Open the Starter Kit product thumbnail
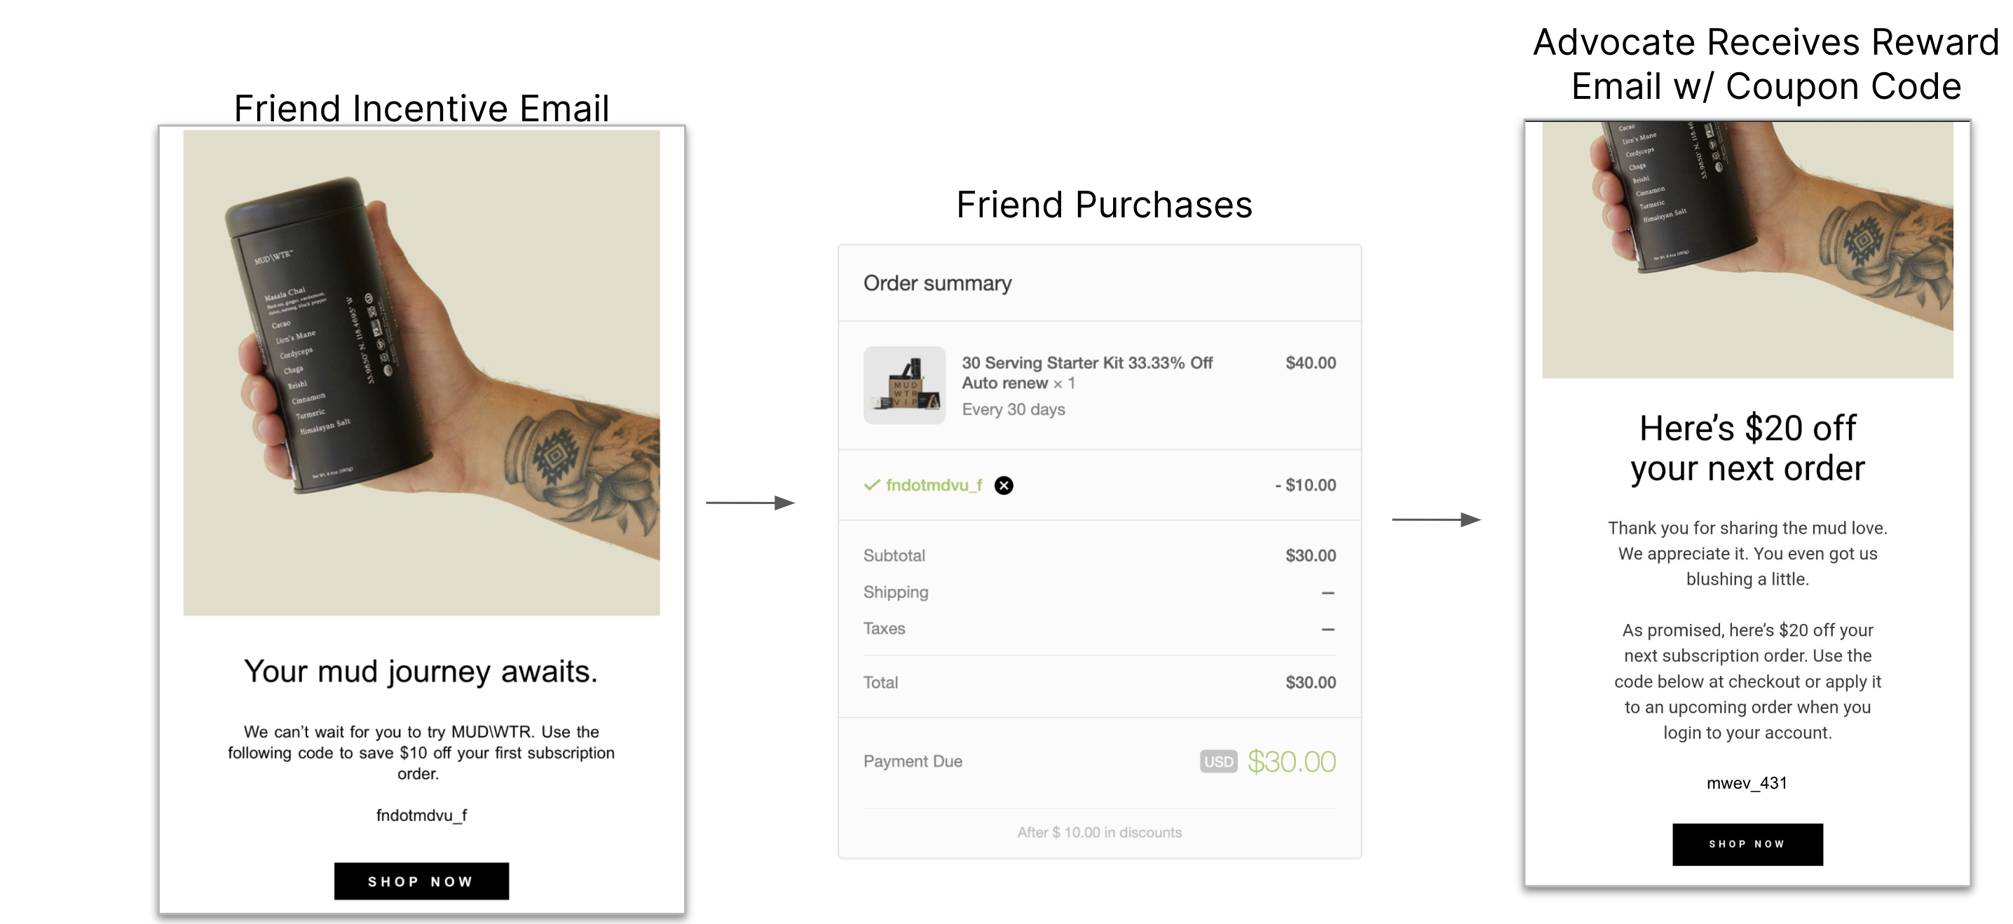Viewport: 2013px width, 924px height. [x=904, y=385]
